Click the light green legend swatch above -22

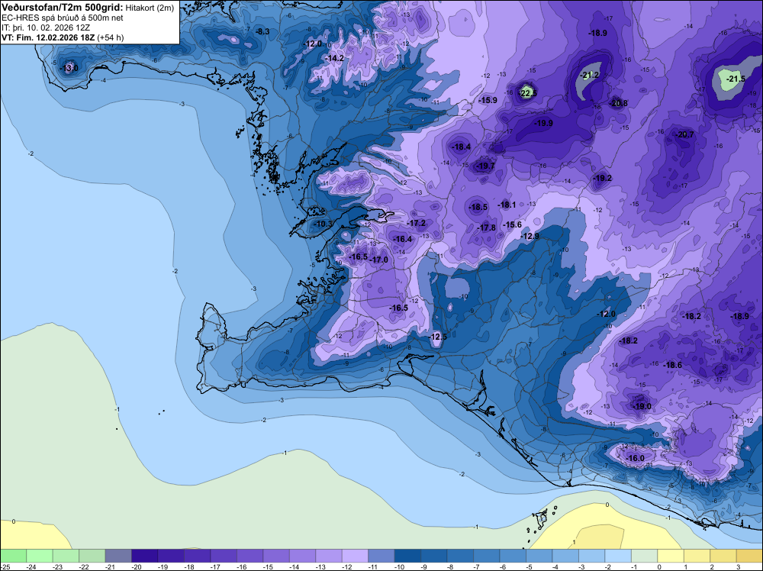click(92, 556)
